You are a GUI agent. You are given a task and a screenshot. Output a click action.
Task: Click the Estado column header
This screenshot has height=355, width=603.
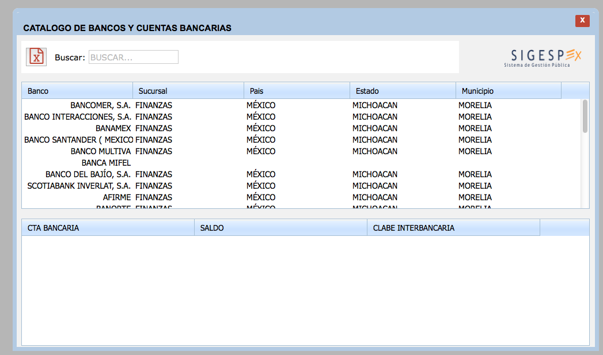[x=403, y=91]
